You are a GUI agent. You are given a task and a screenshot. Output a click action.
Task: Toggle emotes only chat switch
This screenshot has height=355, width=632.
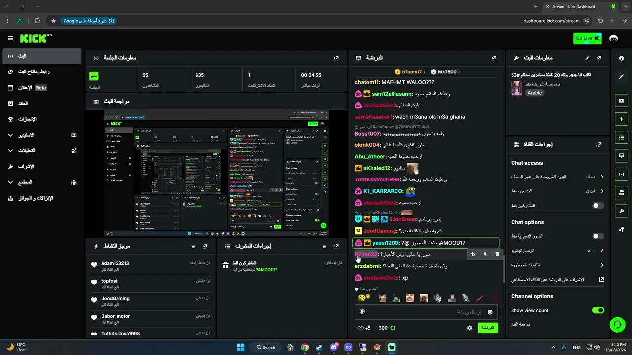(x=598, y=236)
